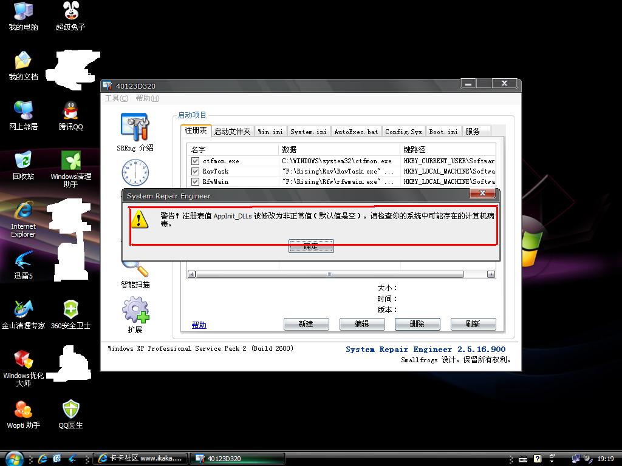Sort by the 数据 column header
Screen dimensions: 622x466
[x=339, y=149]
